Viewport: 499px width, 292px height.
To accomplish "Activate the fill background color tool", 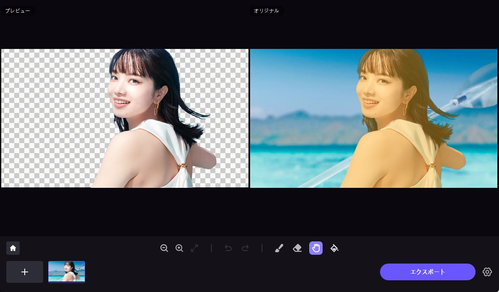I will [334, 248].
